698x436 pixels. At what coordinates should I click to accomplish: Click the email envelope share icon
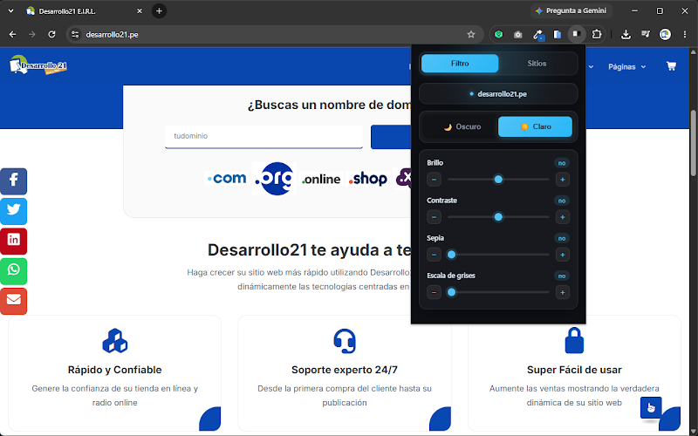coord(13,301)
